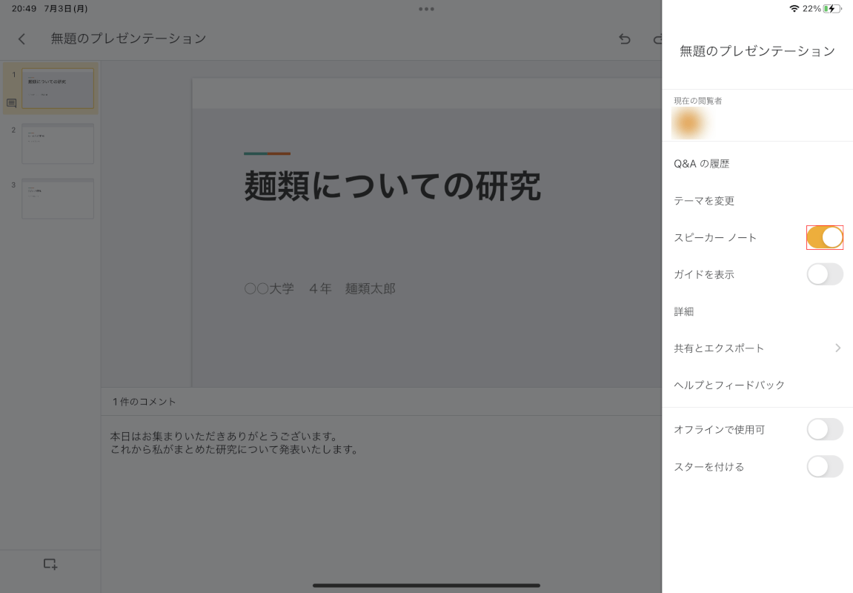Image resolution: width=853 pixels, height=593 pixels.
Task: Tap the 1件のコメント header
Action: (145, 402)
